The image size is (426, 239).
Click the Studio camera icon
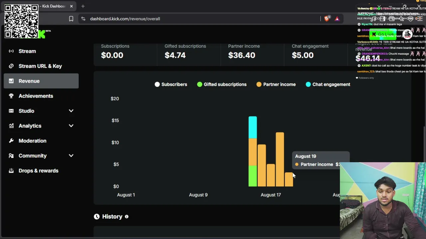point(11,111)
